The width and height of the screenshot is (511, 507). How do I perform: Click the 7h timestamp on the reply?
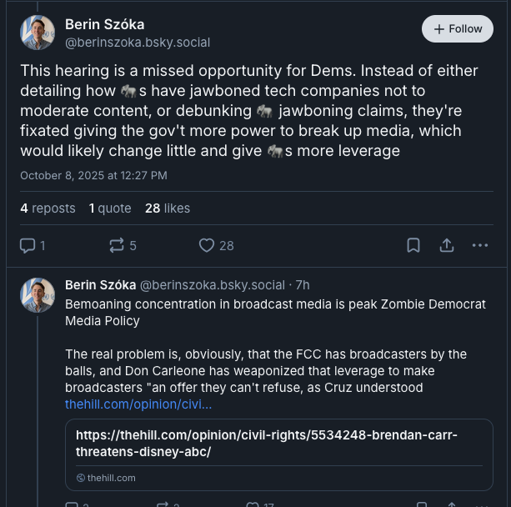click(x=303, y=285)
